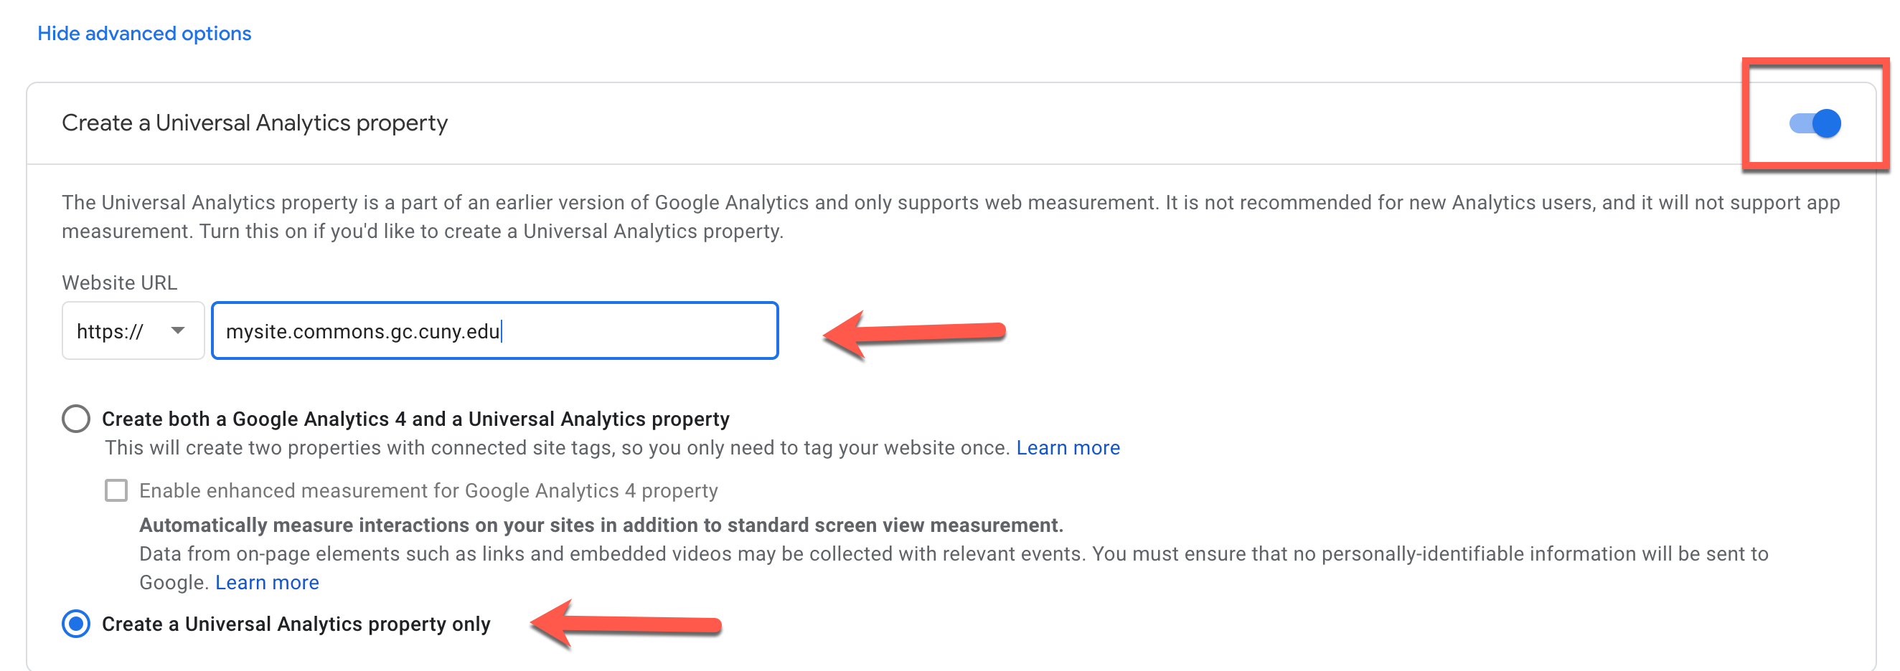The image size is (1900, 671).
Task: Click the Enable enhanced measurement label text
Action: (428, 490)
